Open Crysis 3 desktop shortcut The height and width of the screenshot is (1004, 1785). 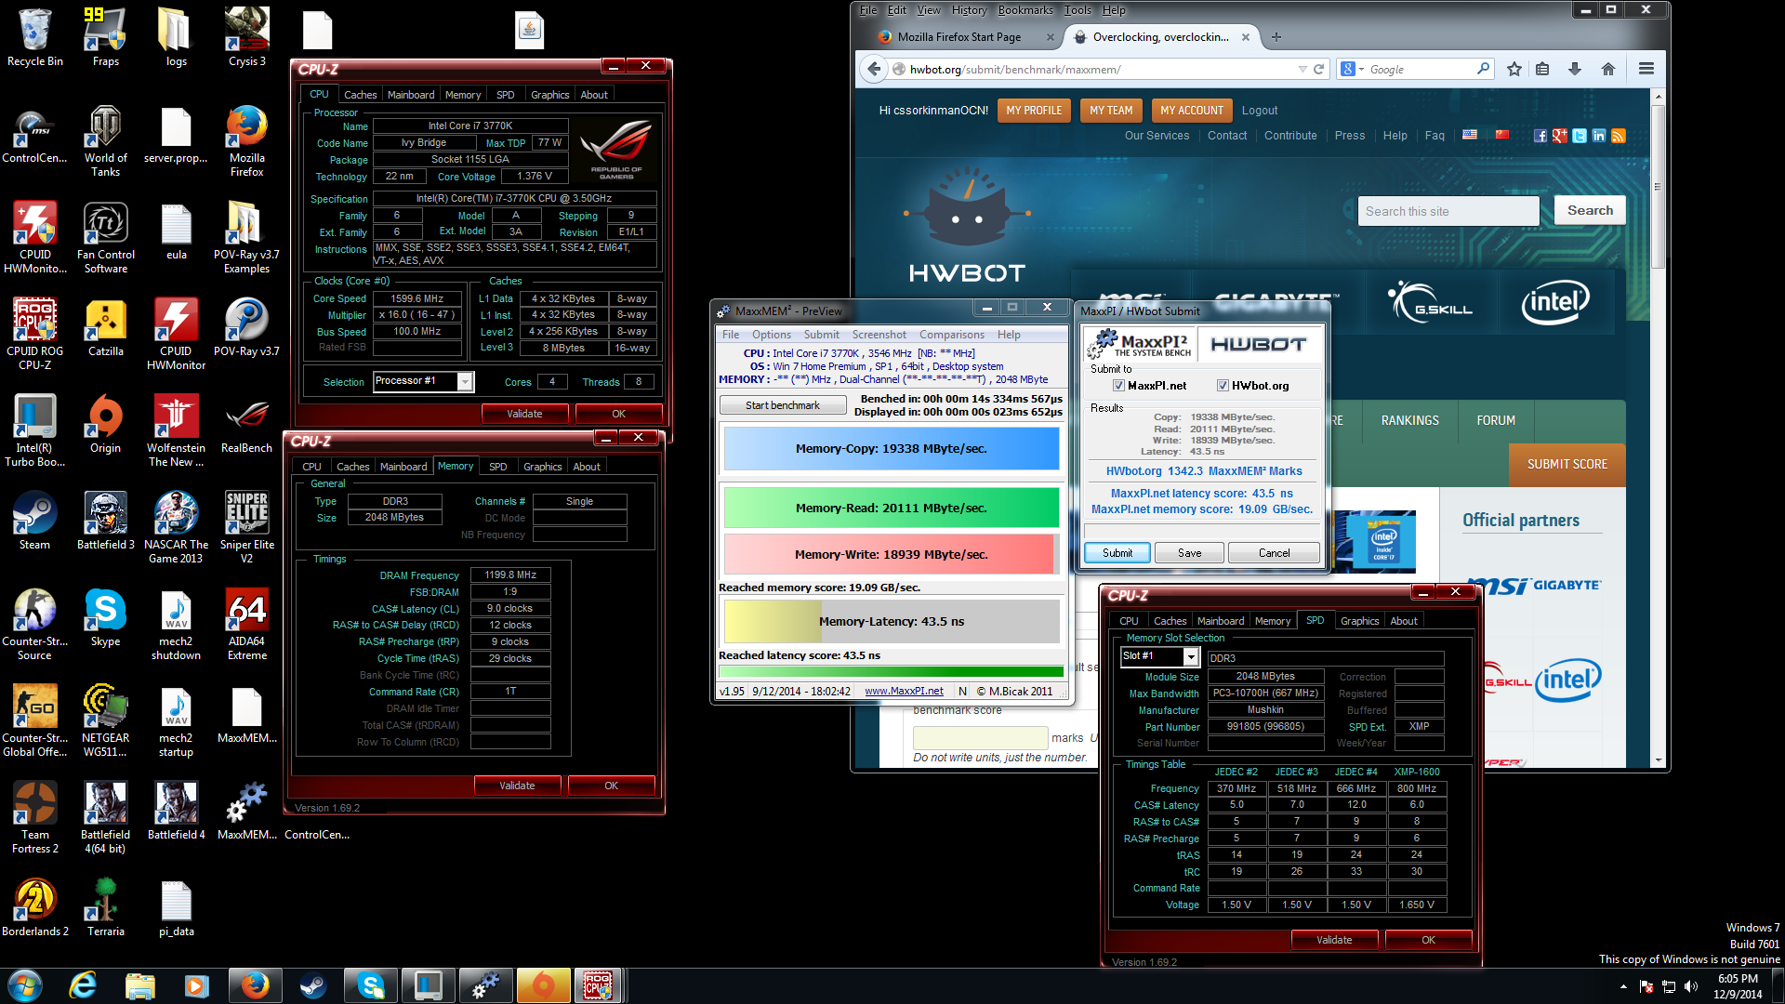pos(247,37)
